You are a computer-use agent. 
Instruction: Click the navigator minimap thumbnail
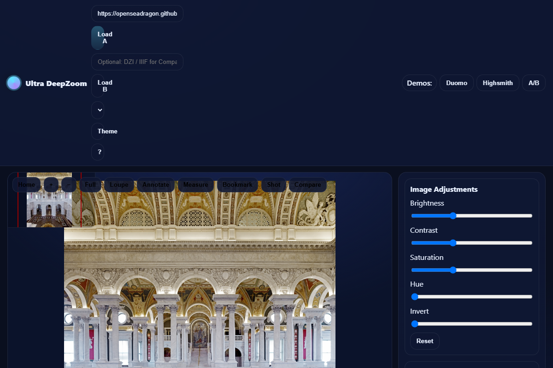click(49, 200)
